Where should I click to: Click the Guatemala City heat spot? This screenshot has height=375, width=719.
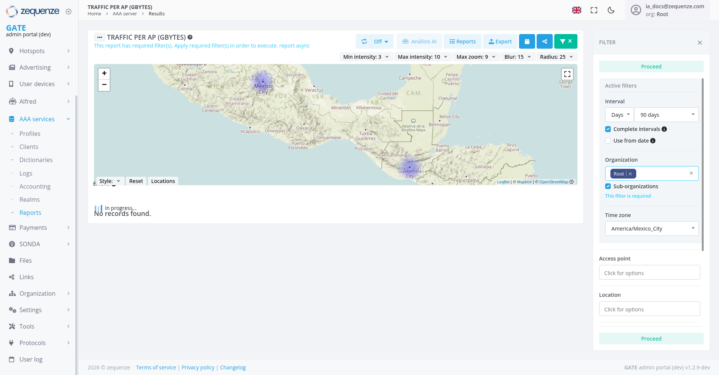click(x=410, y=167)
